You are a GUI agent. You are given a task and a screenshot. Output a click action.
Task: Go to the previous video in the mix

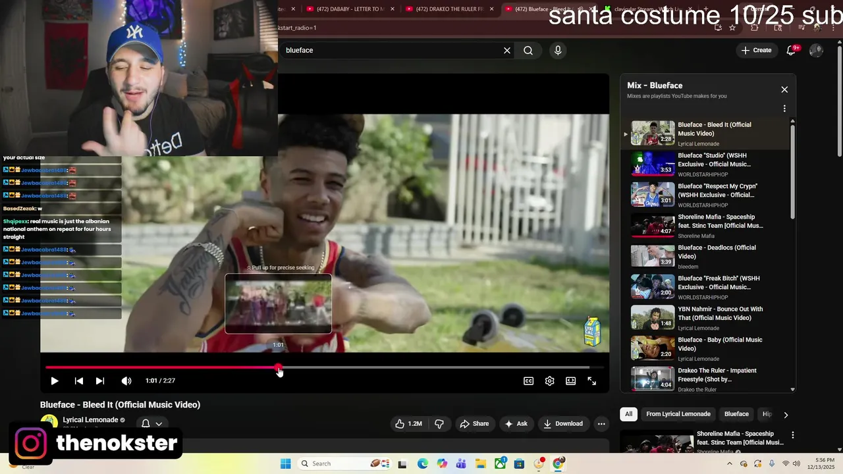pos(78,381)
